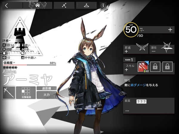Screen dimensions: 179x134
Task: Expand the 信頼度 trust details
Action: (9, 63)
